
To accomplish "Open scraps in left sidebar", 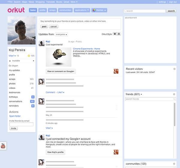I will tap(12, 79).
